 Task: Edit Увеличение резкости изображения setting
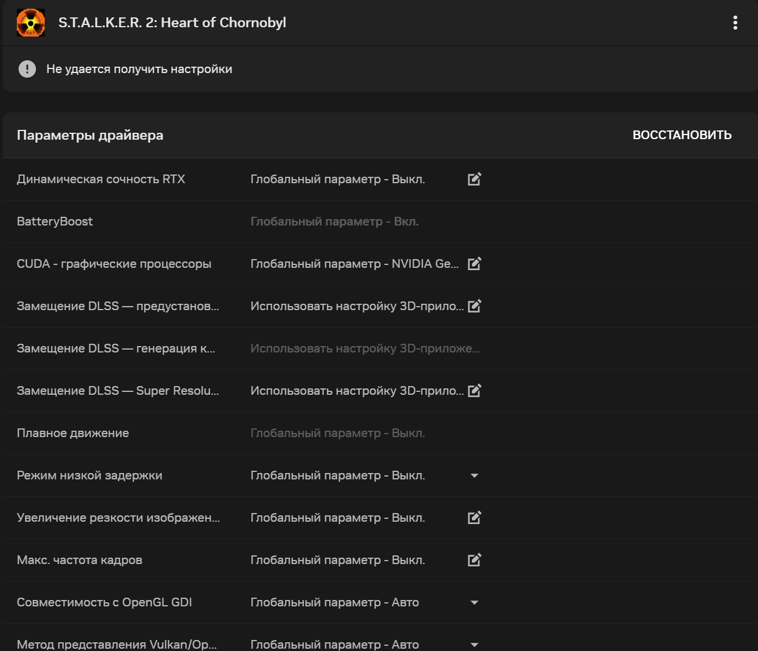pyautogui.click(x=474, y=518)
